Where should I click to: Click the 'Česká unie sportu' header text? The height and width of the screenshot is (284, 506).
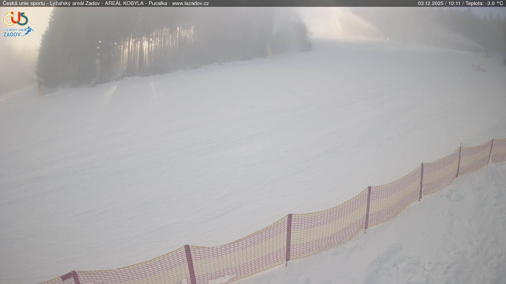pyautogui.click(x=24, y=3)
